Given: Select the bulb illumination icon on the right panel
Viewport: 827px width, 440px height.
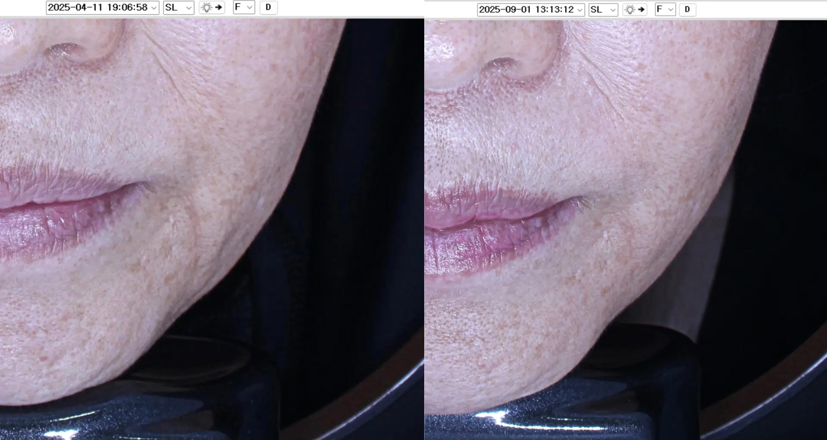Looking at the screenshot, I should 630,9.
